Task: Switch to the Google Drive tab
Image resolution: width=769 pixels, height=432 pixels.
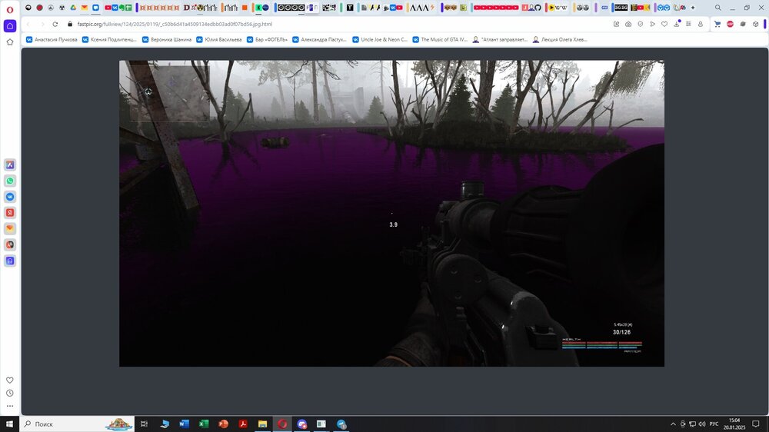Action: [x=73, y=8]
